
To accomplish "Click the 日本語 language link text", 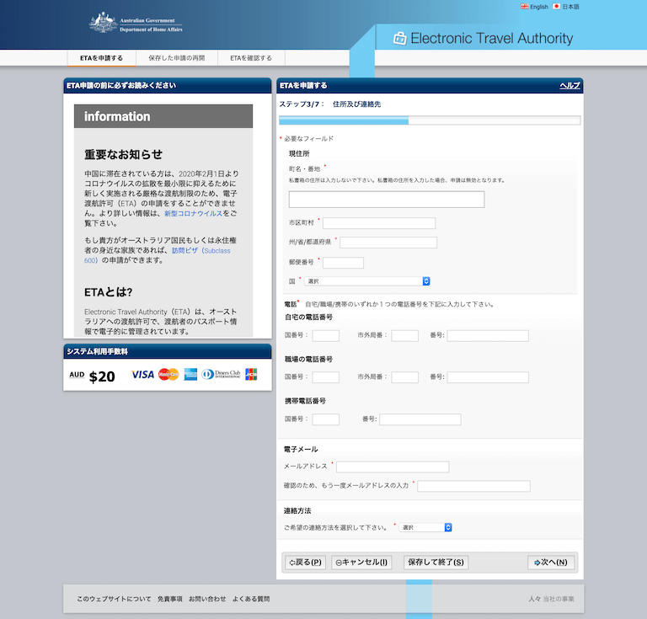I will tap(570, 7).
